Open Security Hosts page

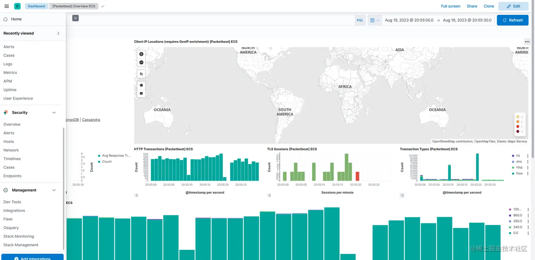[x=9, y=141]
